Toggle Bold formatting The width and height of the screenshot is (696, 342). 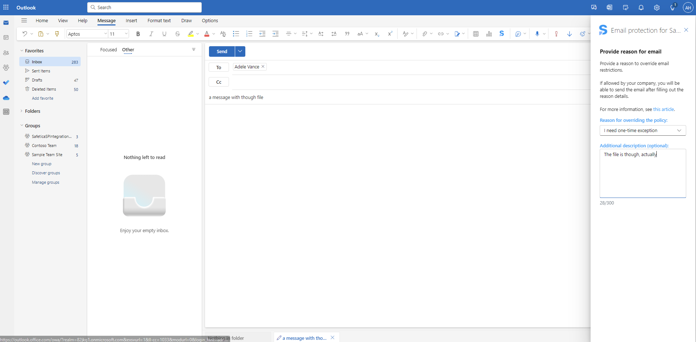[138, 34]
